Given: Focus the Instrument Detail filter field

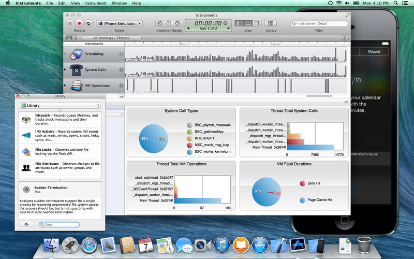Looking at the screenshot, I should (x=319, y=23).
